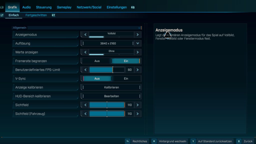Click the collapse arrow on the Allgemein header
Screen dimensions: 256x144
[139, 27]
